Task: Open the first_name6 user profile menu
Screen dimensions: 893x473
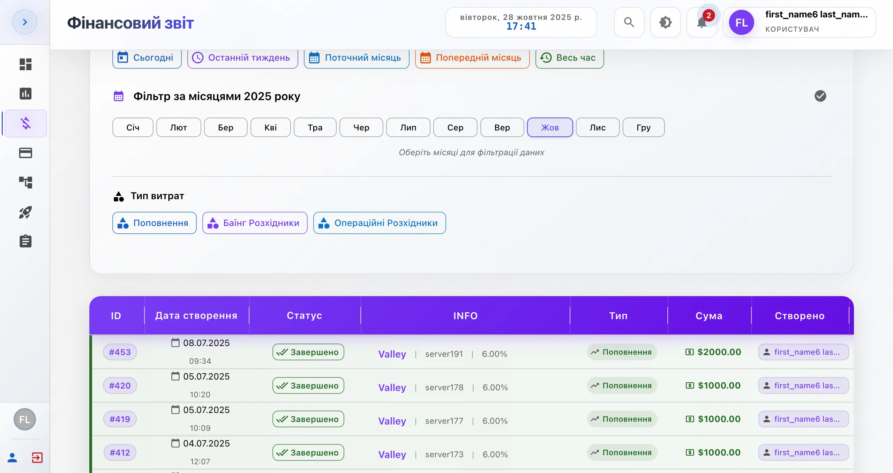Action: coord(799,22)
